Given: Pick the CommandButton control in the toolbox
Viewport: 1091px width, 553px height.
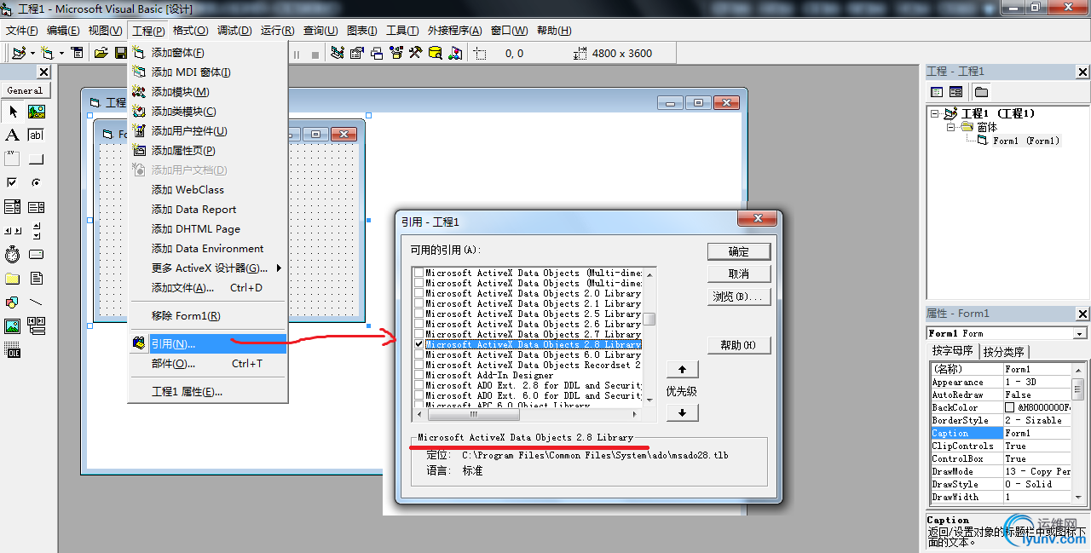Looking at the screenshot, I should [x=37, y=159].
